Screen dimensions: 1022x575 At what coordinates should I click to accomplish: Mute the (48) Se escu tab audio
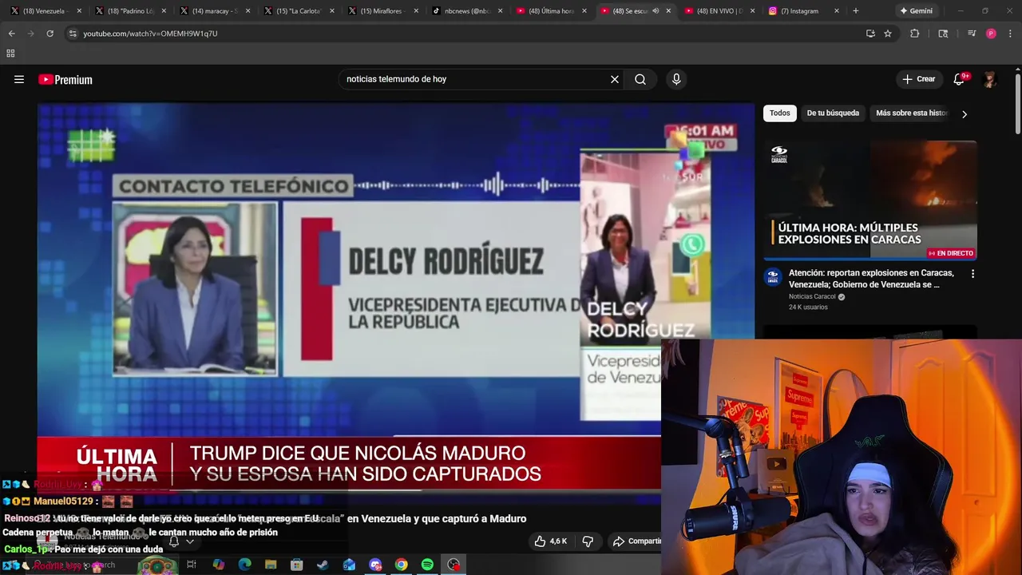pyautogui.click(x=656, y=11)
